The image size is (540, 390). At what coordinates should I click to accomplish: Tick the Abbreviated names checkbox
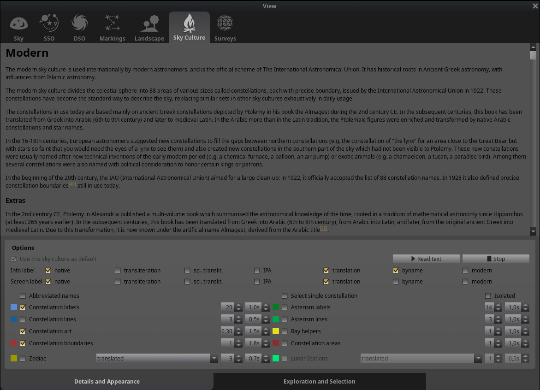coord(23,296)
